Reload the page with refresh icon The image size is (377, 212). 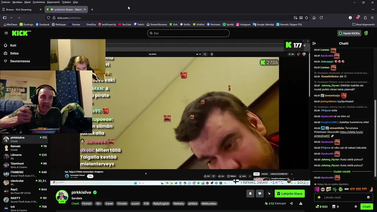pyautogui.click(x=321, y=18)
